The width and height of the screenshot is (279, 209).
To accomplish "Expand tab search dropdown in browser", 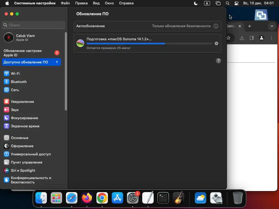I will click(x=272, y=26).
